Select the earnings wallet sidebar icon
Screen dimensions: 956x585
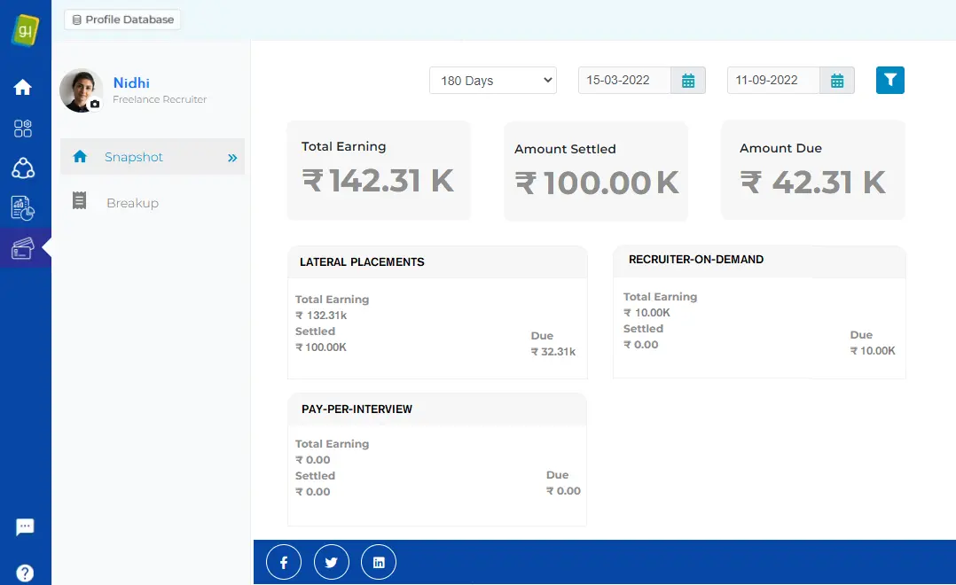coord(23,249)
